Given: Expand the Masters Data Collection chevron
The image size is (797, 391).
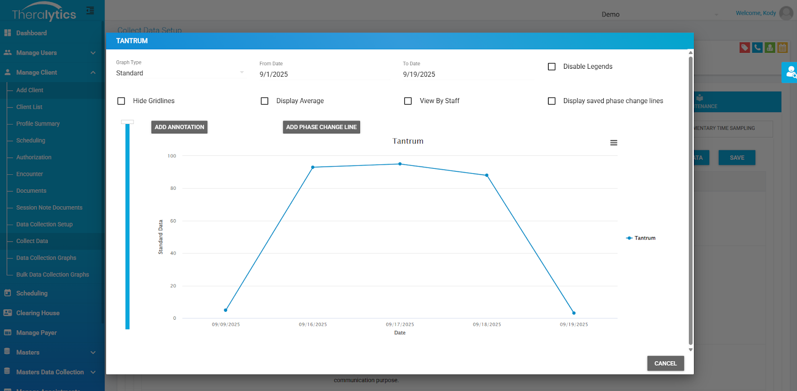Looking at the screenshot, I should pos(93,372).
